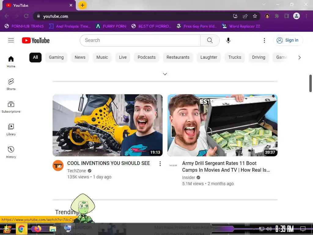Open the notification center icon
The height and width of the screenshot is (235, 313).
[303, 229]
